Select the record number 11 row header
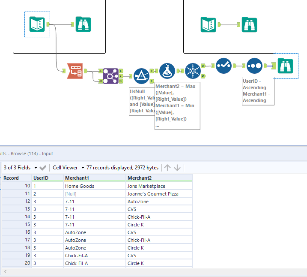The height and width of the screenshot is (277, 307). 17,194
